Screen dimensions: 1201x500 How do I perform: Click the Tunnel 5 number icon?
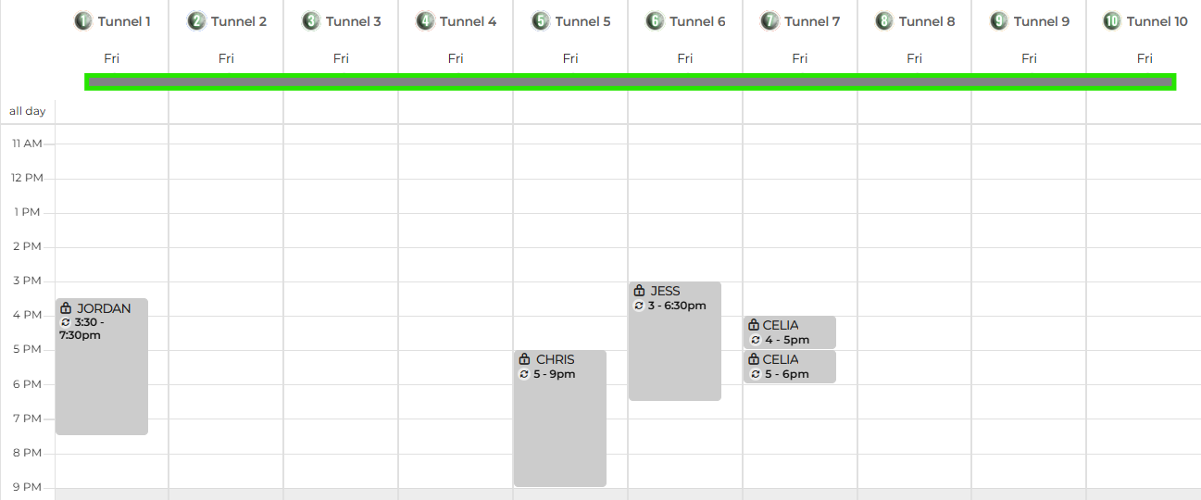pyautogui.click(x=541, y=21)
